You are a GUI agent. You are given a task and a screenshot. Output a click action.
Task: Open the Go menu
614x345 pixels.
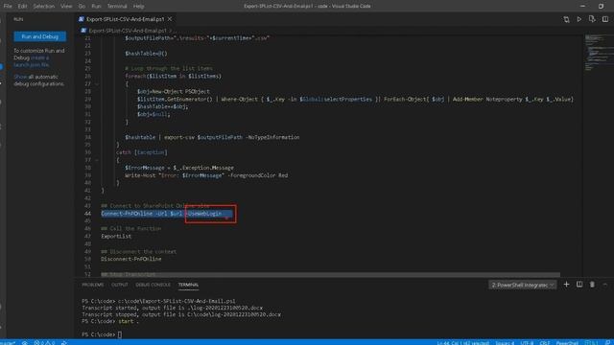click(x=82, y=7)
